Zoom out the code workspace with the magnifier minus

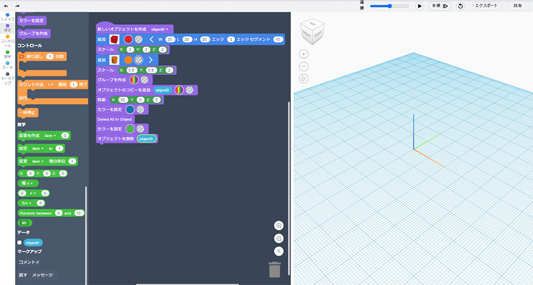pyautogui.click(x=279, y=238)
